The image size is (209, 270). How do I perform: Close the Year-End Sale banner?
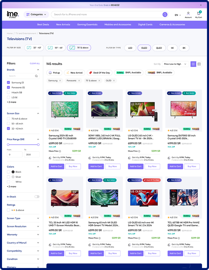tap(201, 5)
